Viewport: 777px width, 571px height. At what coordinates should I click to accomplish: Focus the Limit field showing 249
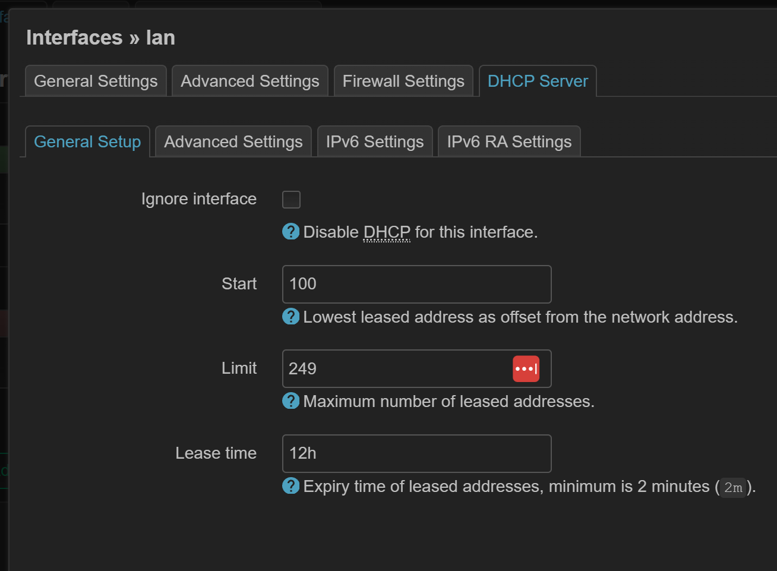392,368
